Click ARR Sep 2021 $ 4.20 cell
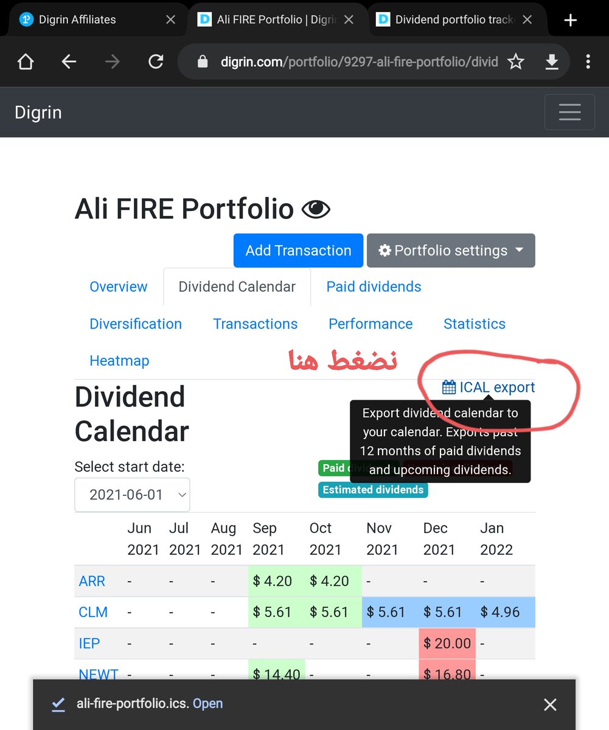Image resolution: width=609 pixels, height=730 pixels. click(x=277, y=581)
